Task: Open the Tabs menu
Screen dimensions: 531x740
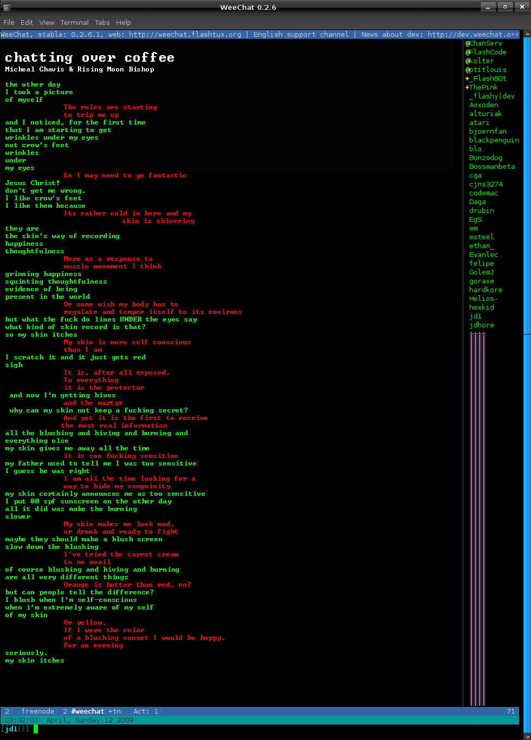Action: point(102,22)
